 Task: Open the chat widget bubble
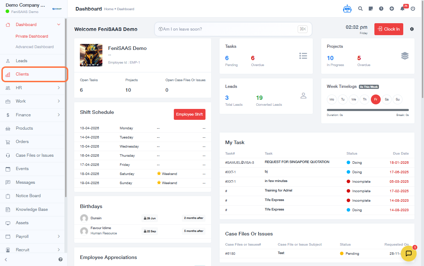[409, 253]
